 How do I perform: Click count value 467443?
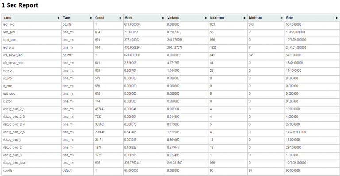(100, 109)
